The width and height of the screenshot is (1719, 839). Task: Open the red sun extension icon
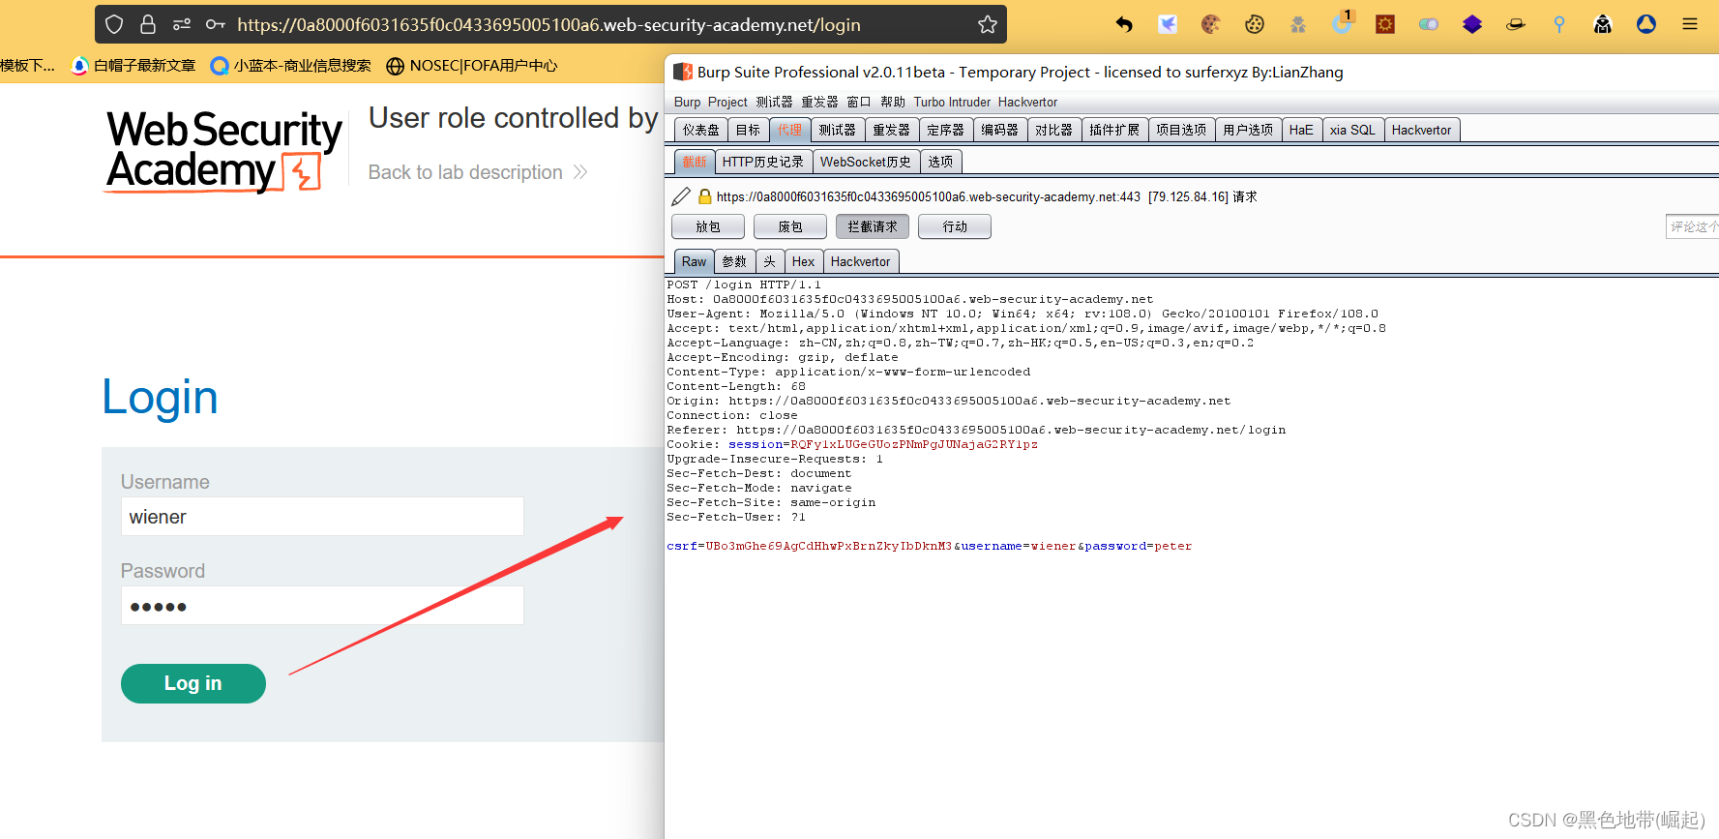(x=1385, y=25)
